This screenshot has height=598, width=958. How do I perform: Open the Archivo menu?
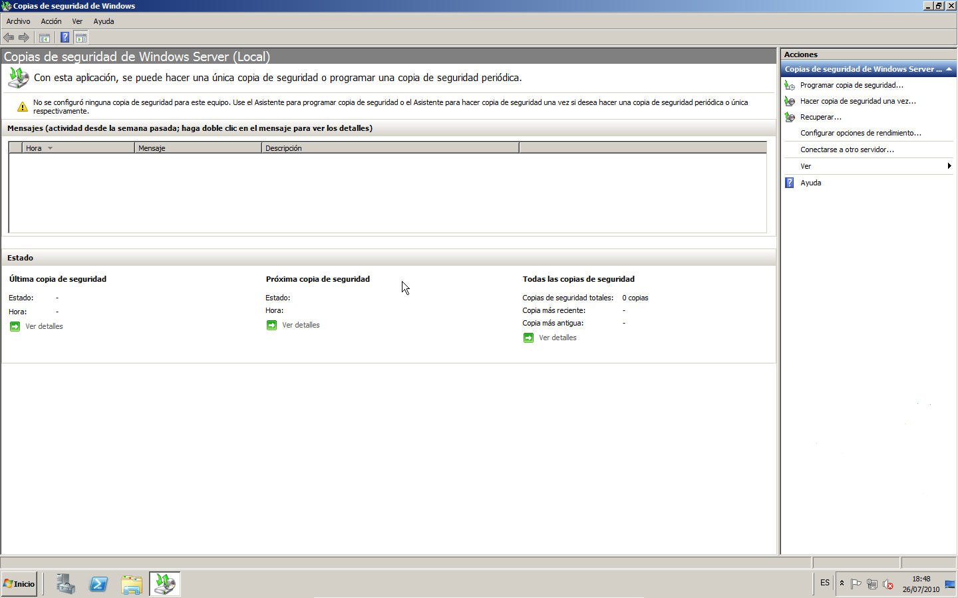[18, 21]
